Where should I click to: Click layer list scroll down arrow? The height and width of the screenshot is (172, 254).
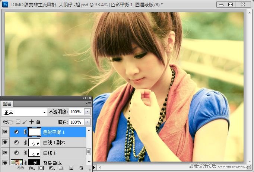89,162
